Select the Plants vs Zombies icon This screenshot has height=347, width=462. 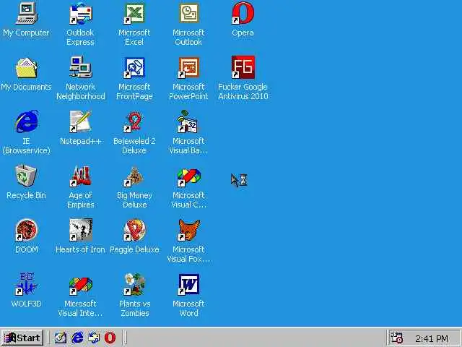[x=134, y=284]
